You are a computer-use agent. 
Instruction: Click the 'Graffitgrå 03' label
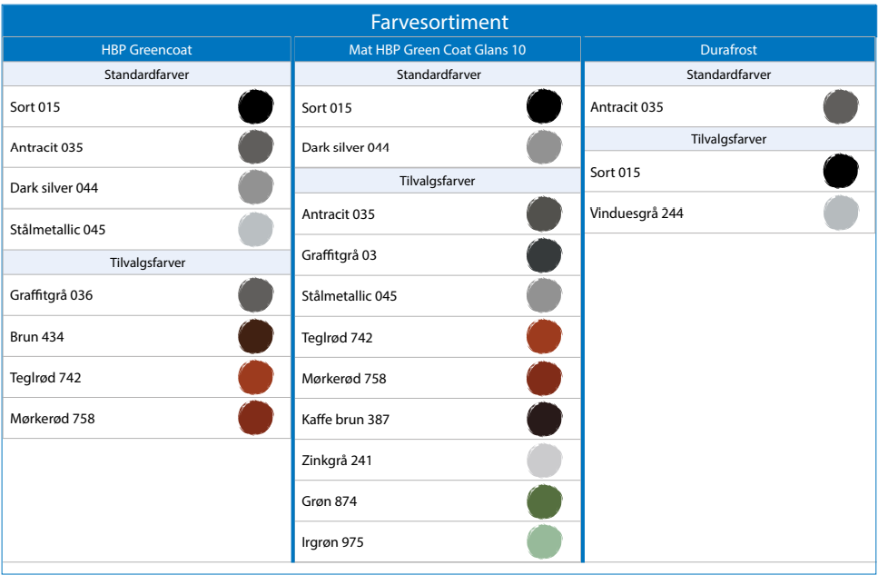(x=340, y=255)
